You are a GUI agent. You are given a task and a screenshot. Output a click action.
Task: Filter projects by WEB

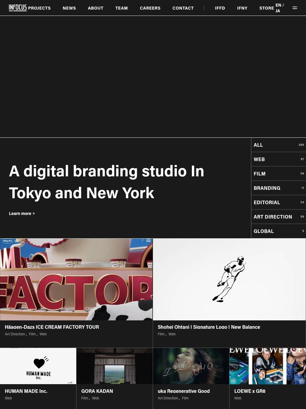(279, 159)
